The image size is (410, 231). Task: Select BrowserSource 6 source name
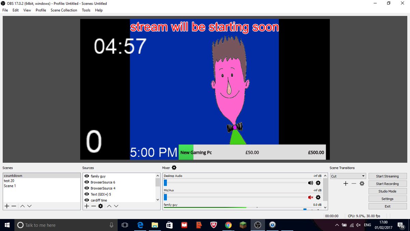(103, 182)
